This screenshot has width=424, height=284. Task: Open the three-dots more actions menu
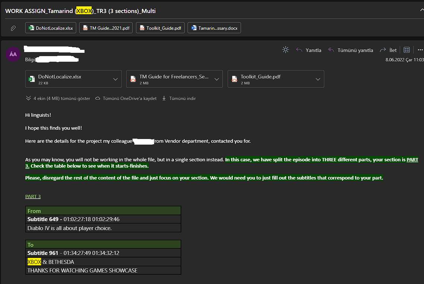(420, 50)
